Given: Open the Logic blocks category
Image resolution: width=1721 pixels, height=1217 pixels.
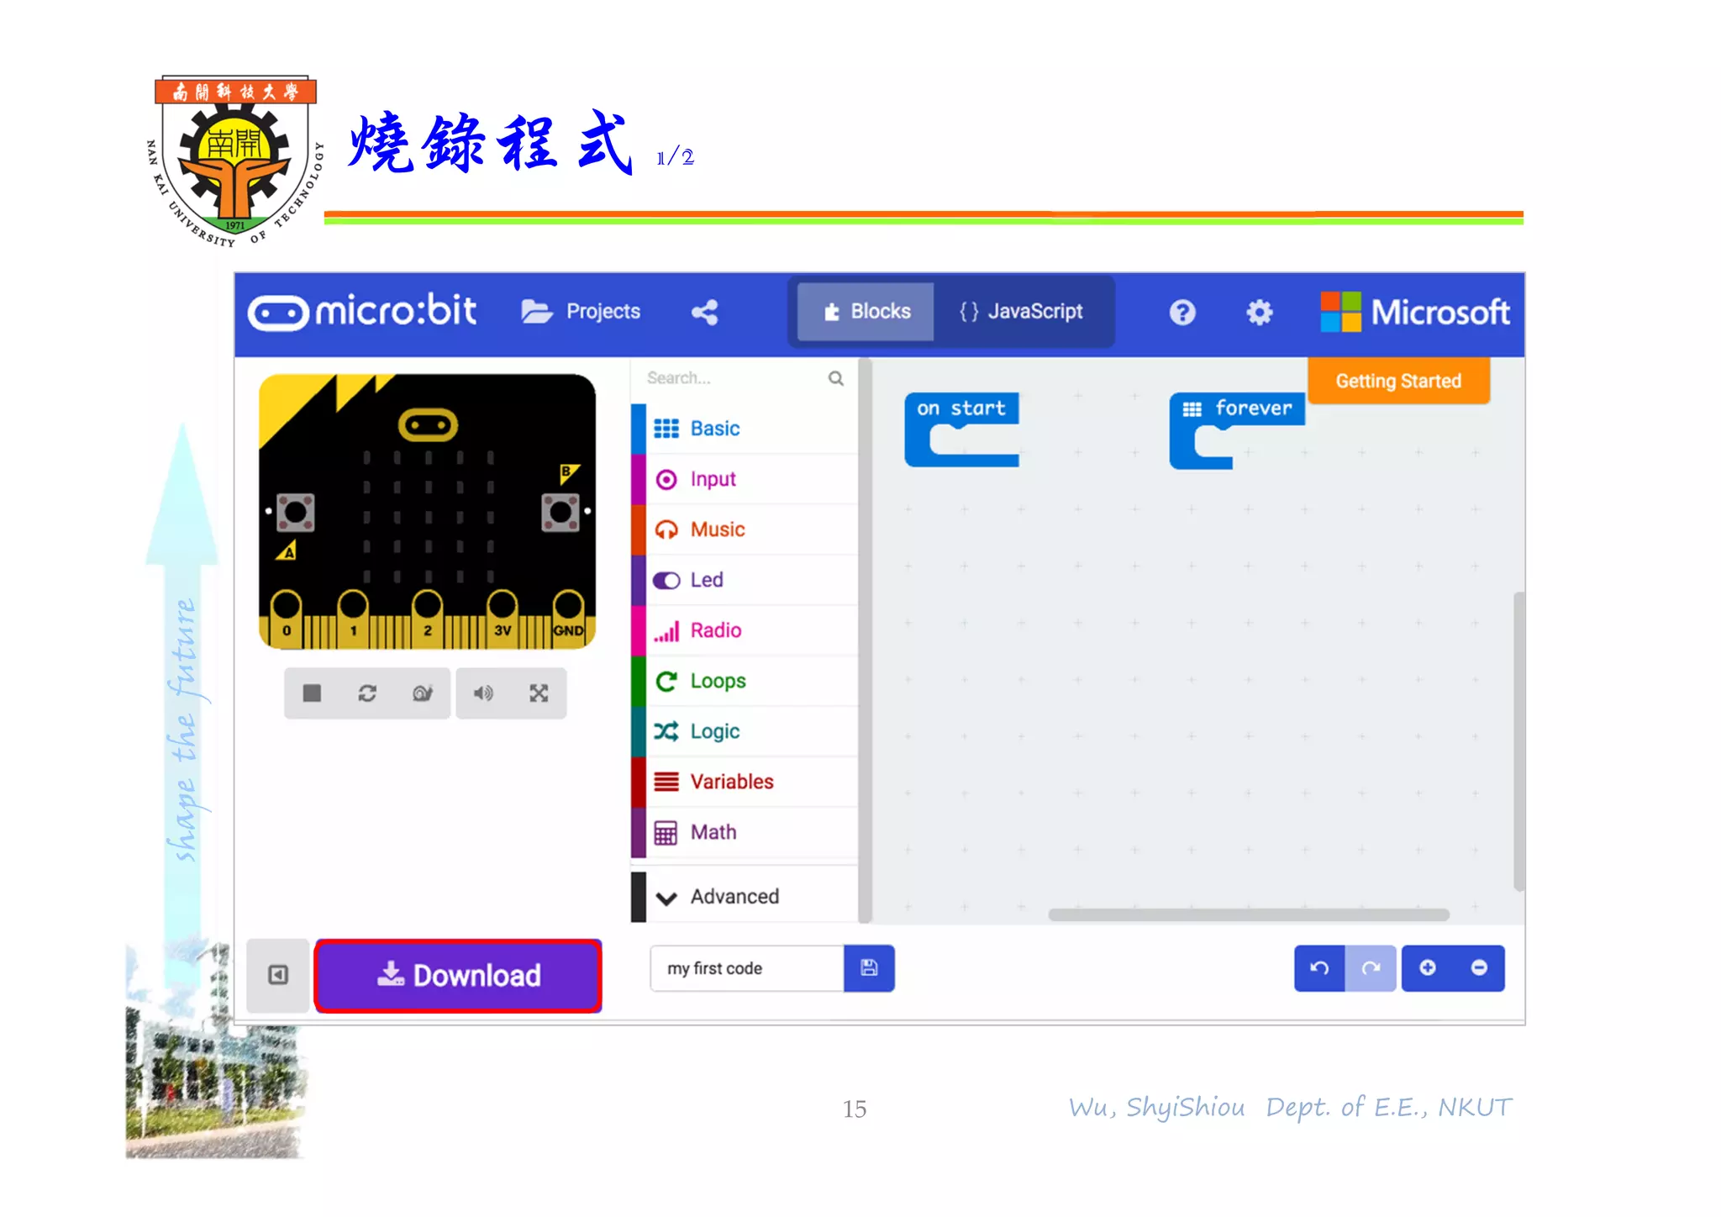Looking at the screenshot, I should (x=745, y=731).
